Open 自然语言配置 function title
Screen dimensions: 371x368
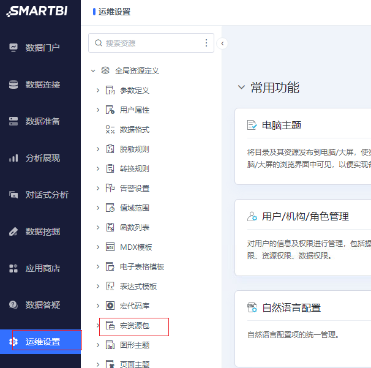(291, 308)
